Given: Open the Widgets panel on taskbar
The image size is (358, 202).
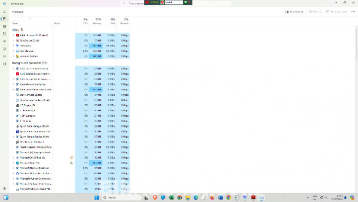Looking at the screenshot, I should tap(6, 198).
